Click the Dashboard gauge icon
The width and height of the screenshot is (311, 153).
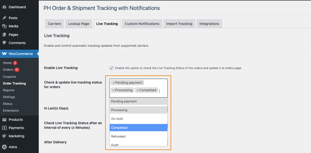pos(4,7)
